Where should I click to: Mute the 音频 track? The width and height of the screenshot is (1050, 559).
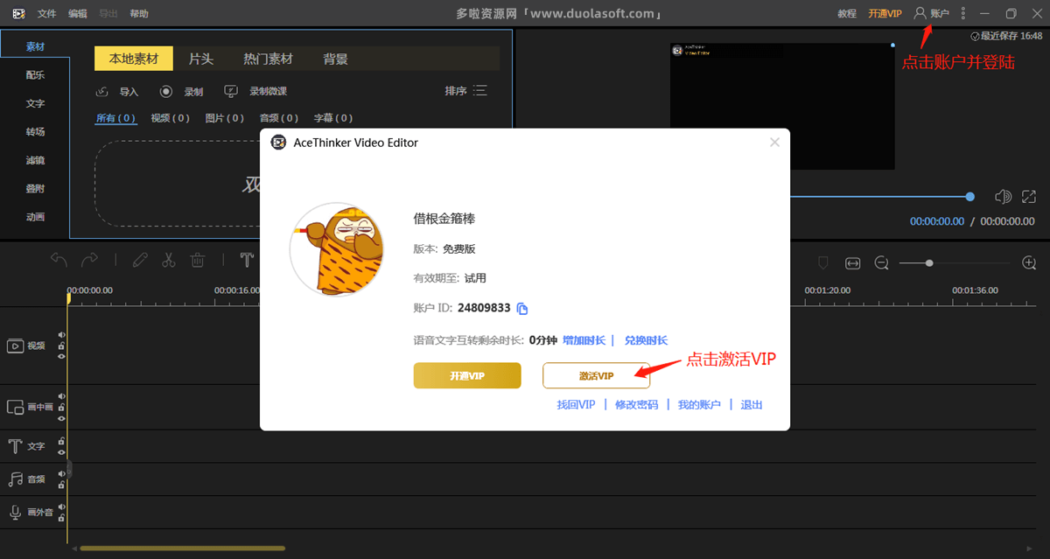(61, 474)
